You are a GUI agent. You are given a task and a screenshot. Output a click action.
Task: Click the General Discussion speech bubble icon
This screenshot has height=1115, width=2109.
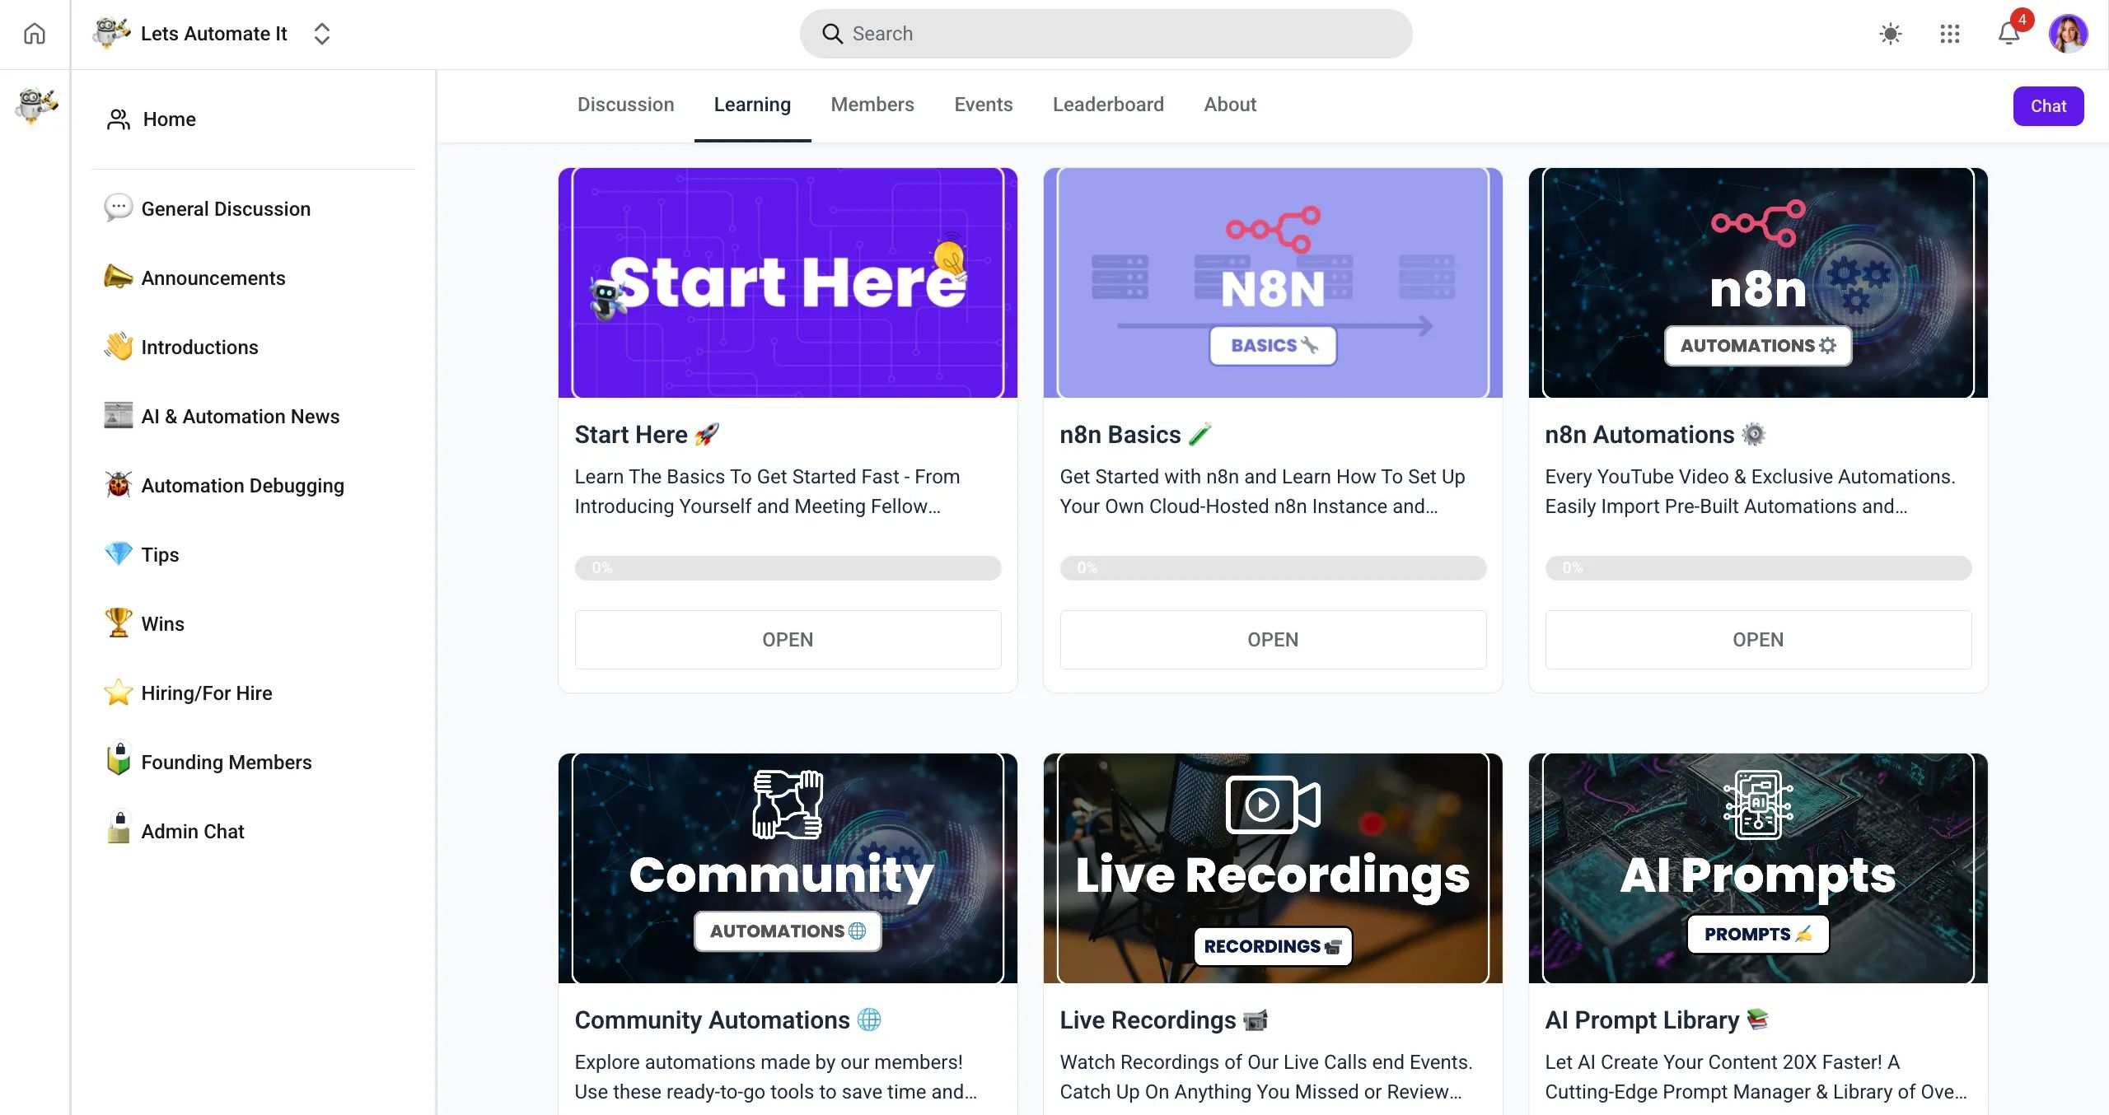tap(118, 208)
